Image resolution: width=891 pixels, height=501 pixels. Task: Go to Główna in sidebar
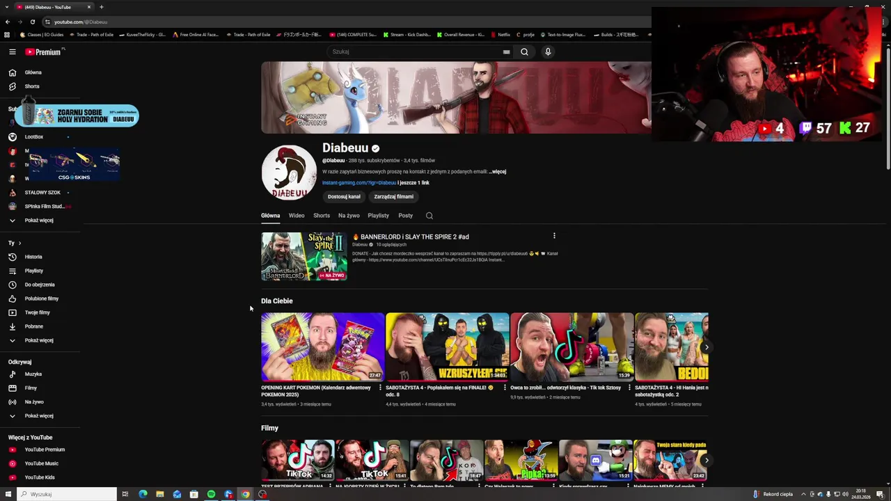(33, 72)
